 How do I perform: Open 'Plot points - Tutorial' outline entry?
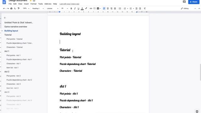point(14,39)
